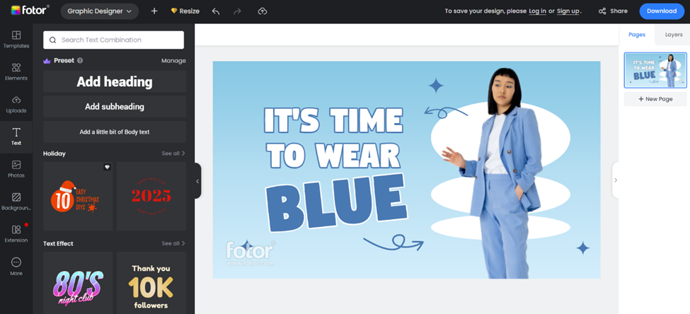The height and width of the screenshot is (314, 690).
Task: Expand Holiday See all
Action: (x=173, y=153)
